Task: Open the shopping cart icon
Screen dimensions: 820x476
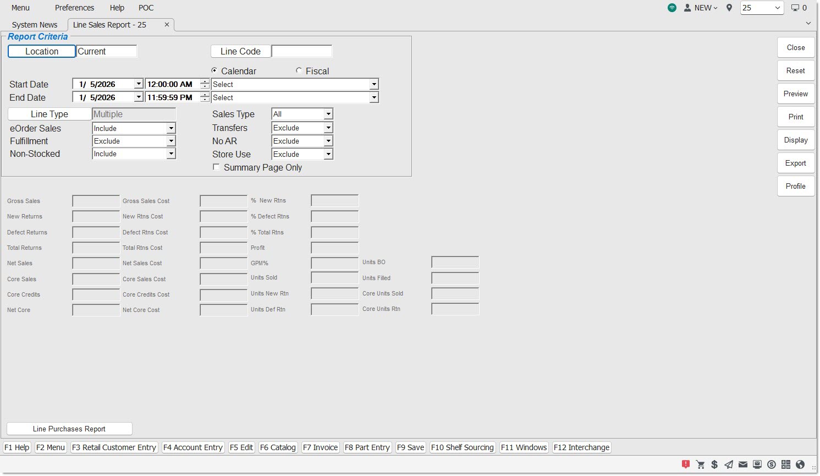Action: [700, 464]
